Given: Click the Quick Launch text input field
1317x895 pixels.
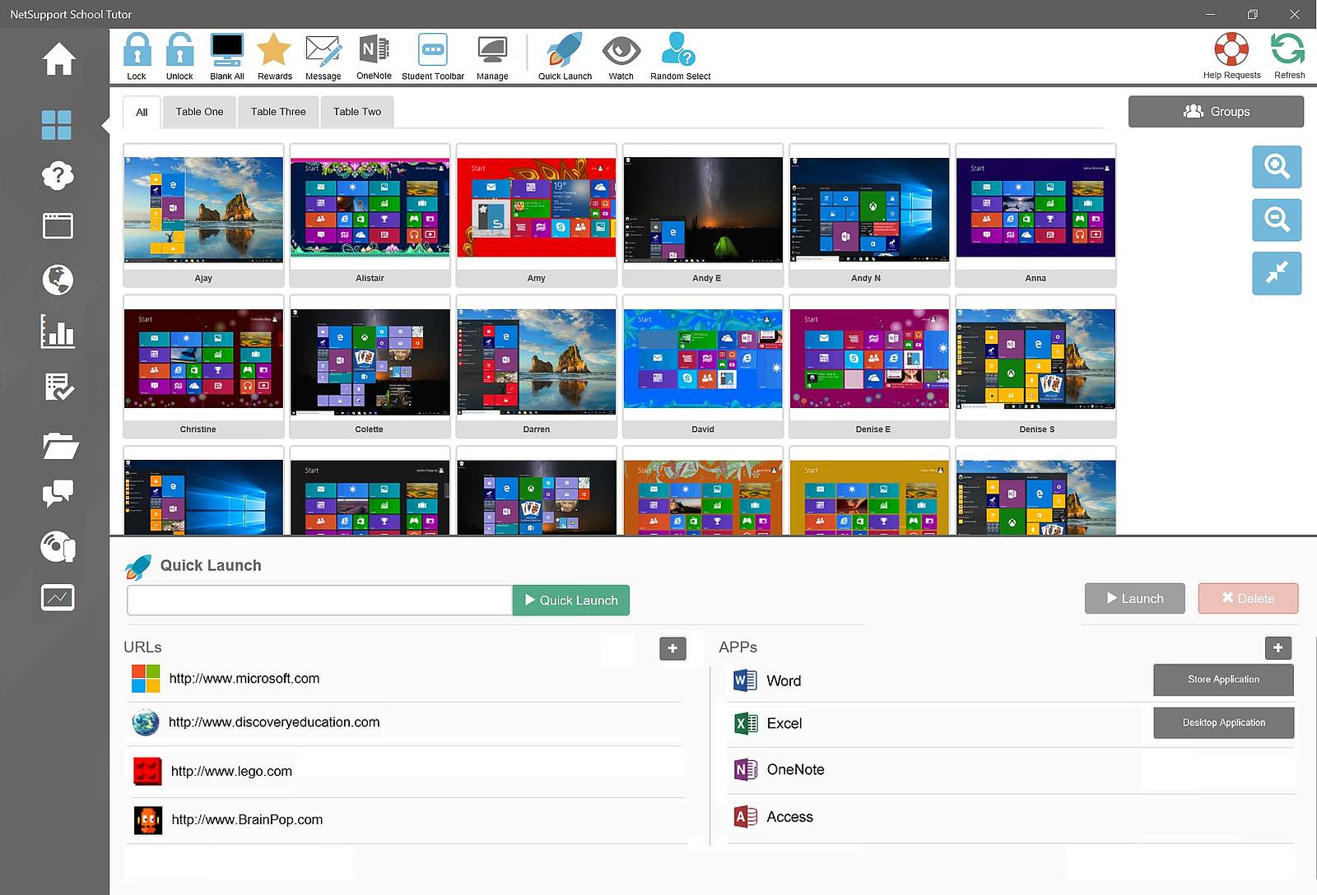Looking at the screenshot, I should pyautogui.click(x=319, y=601).
